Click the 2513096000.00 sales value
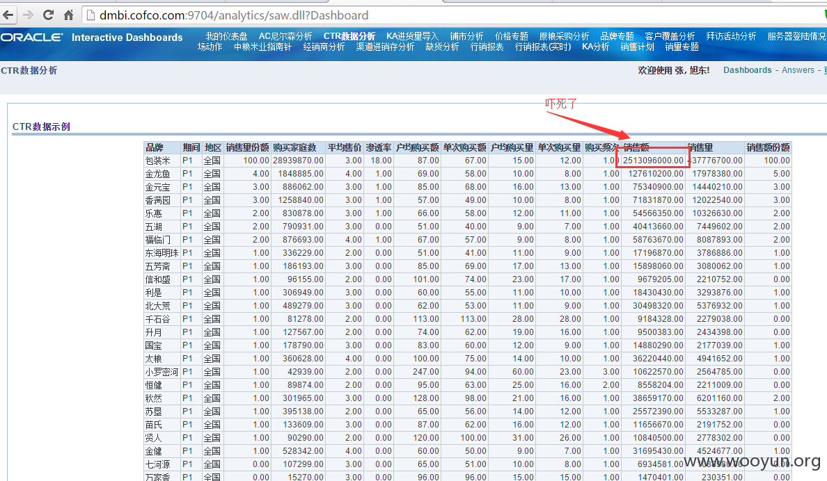Screen dimensions: 827x481 click(653, 161)
